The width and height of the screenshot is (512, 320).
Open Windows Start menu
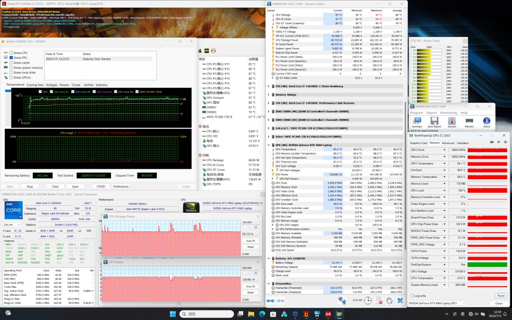click(x=173, y=314)
